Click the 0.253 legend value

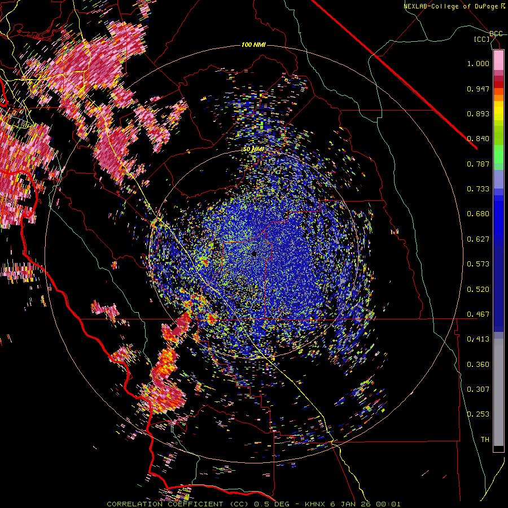(x=478, y=414)
